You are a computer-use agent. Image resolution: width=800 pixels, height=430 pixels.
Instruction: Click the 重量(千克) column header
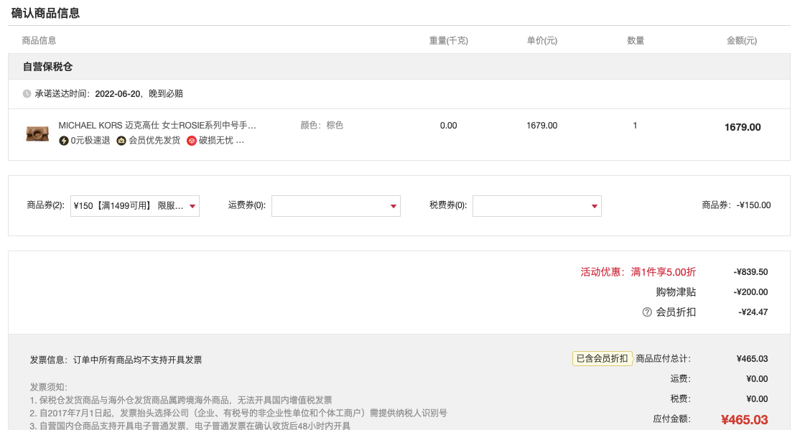448,40
